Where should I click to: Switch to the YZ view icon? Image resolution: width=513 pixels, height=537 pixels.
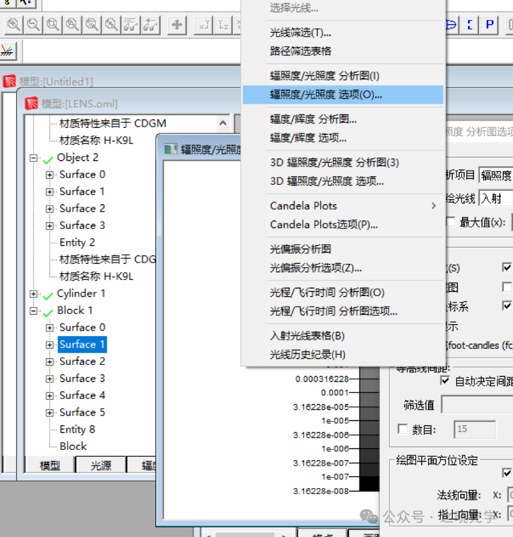click(x=223, y=25)
